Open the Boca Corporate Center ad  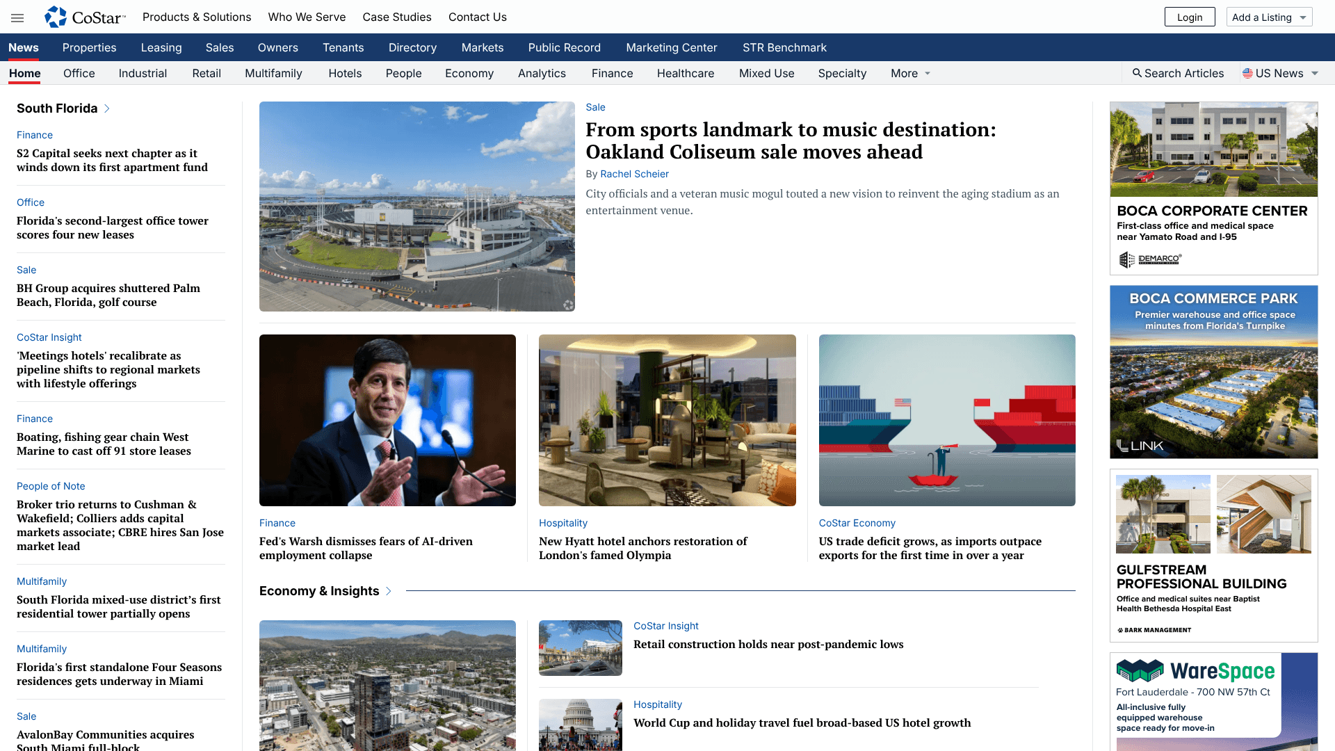pyautogui.click(x=1213, y=188)
